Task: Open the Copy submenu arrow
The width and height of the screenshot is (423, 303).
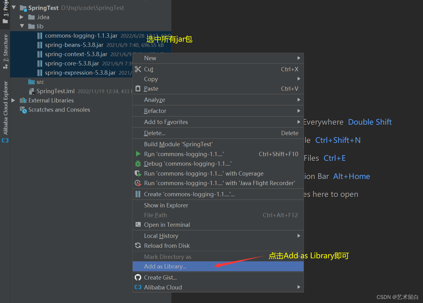Action: pyautogui.click(x=299, y=79)
